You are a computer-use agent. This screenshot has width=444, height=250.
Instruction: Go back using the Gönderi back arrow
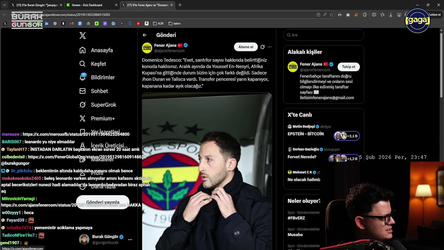point(145,35)
